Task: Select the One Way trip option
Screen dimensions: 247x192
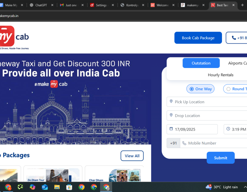Action: [x=200, y=89]
